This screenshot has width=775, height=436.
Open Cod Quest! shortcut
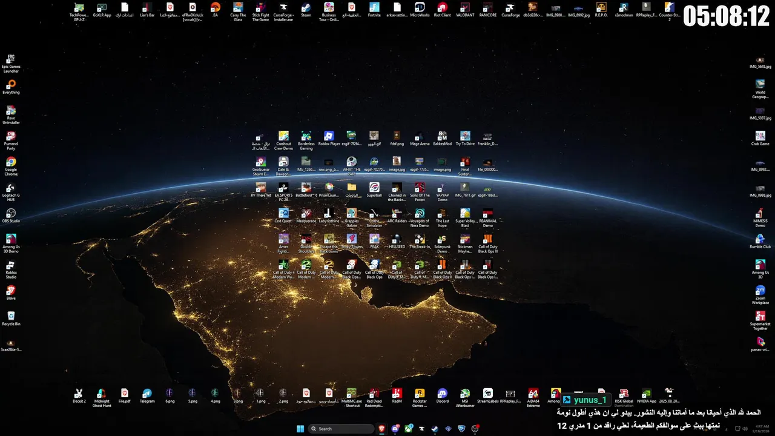[x=283, y=216]
